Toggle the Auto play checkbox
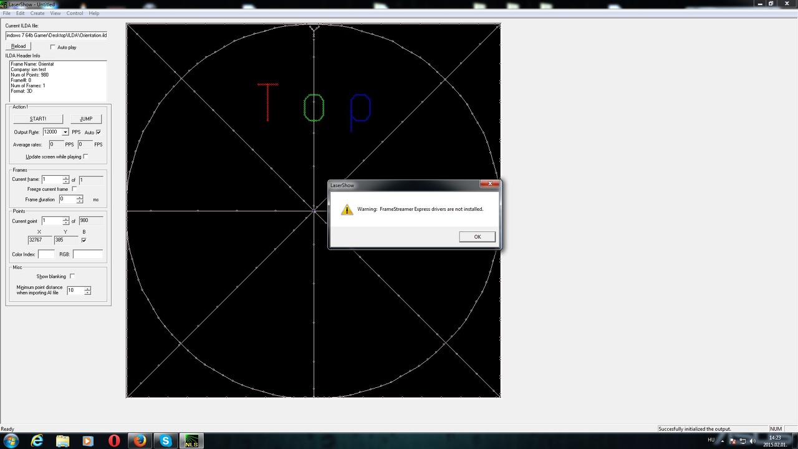798x449 pixels. 53,47
